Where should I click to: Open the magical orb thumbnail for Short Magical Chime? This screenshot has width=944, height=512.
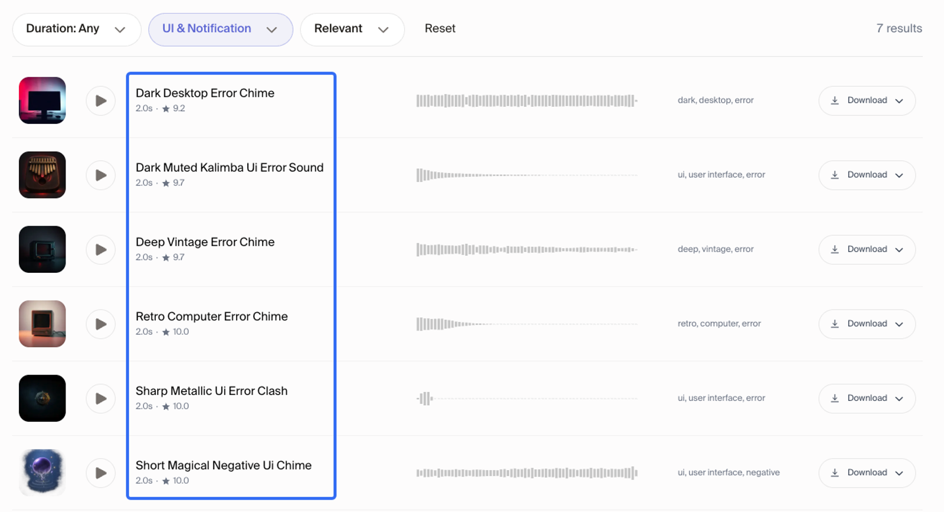(x=42, y=472)
